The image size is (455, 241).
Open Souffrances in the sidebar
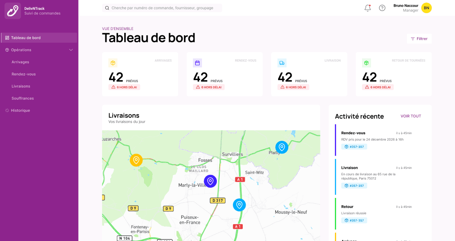click(23, 99)
